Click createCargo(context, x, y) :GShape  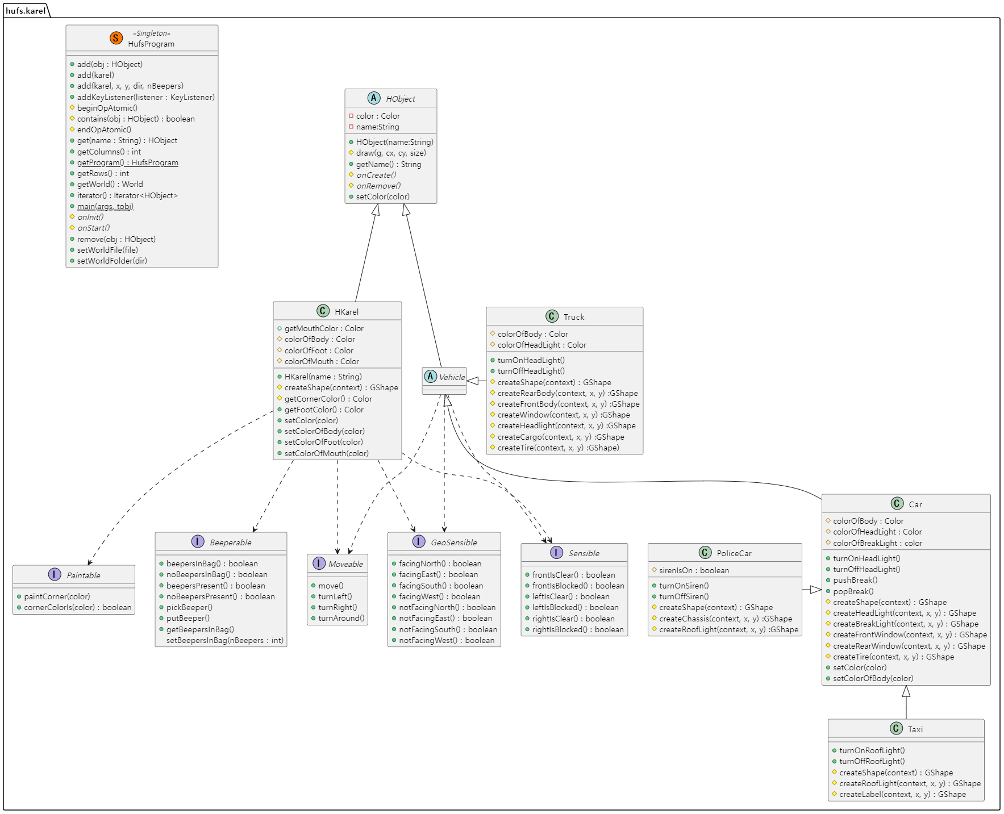click(x=561, y=437)
